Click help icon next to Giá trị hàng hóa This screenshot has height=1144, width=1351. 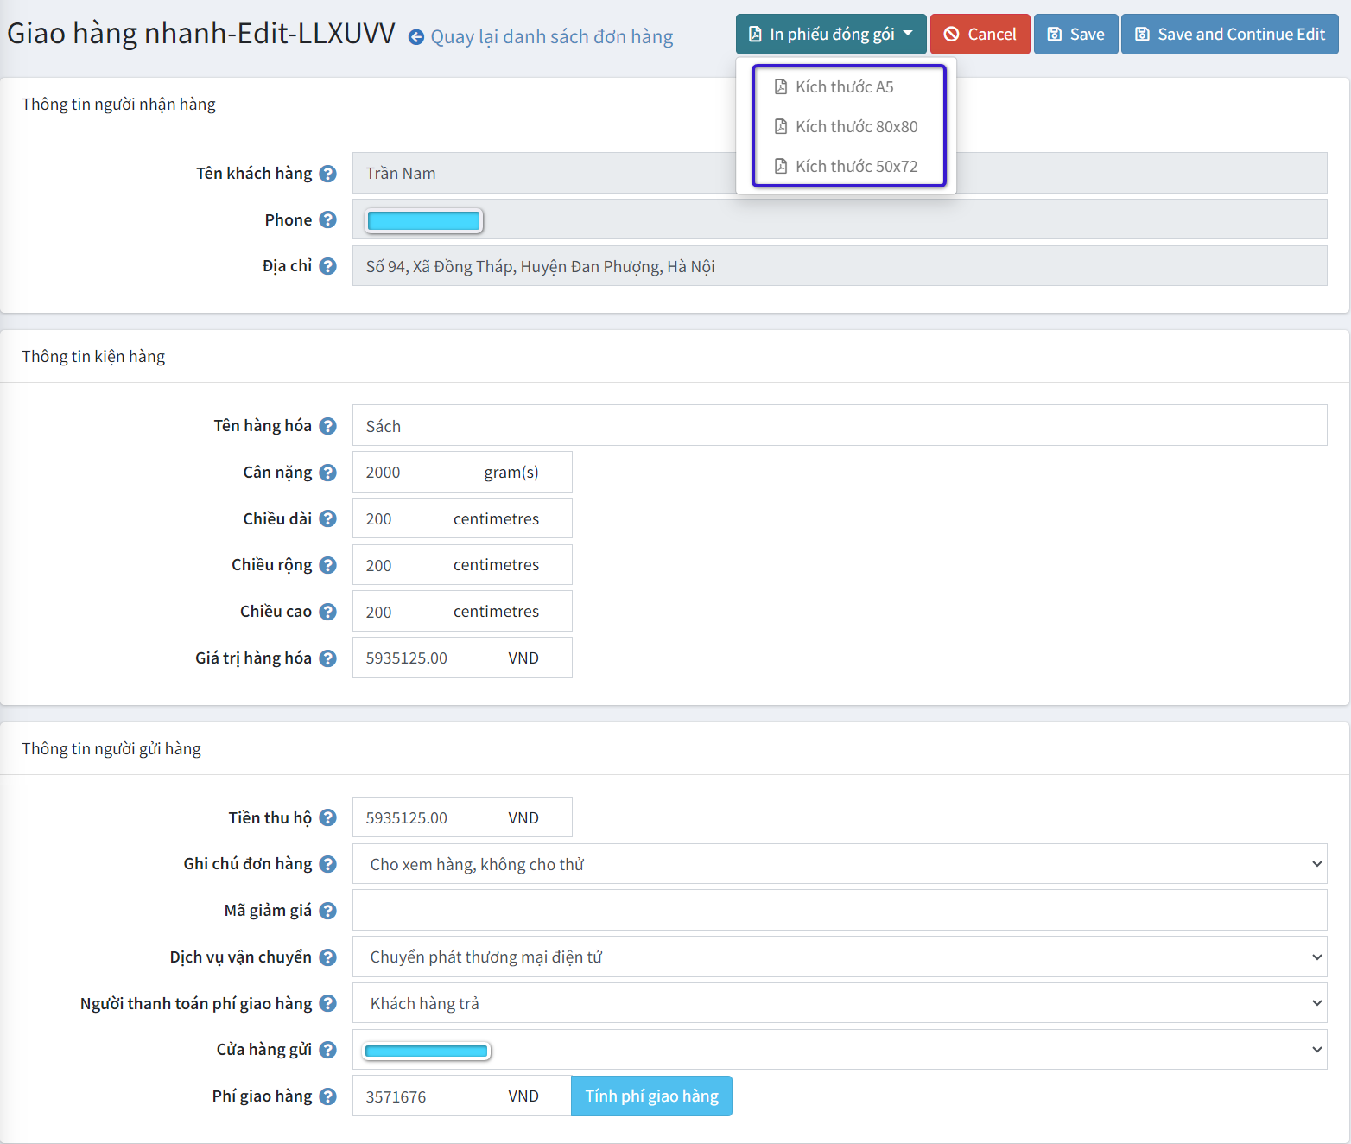point(327,658)
